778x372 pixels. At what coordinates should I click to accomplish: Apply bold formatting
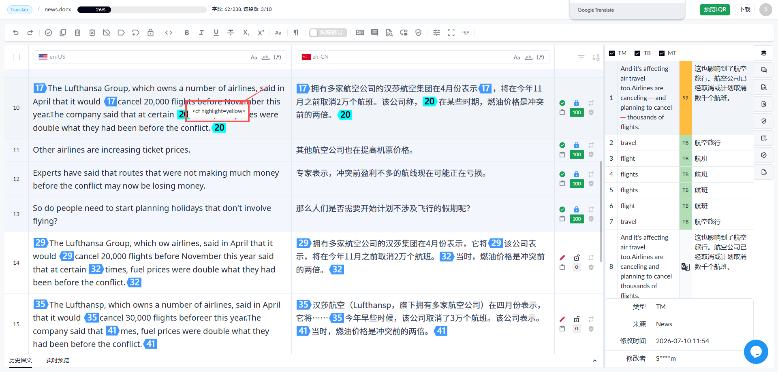[187, 33]
